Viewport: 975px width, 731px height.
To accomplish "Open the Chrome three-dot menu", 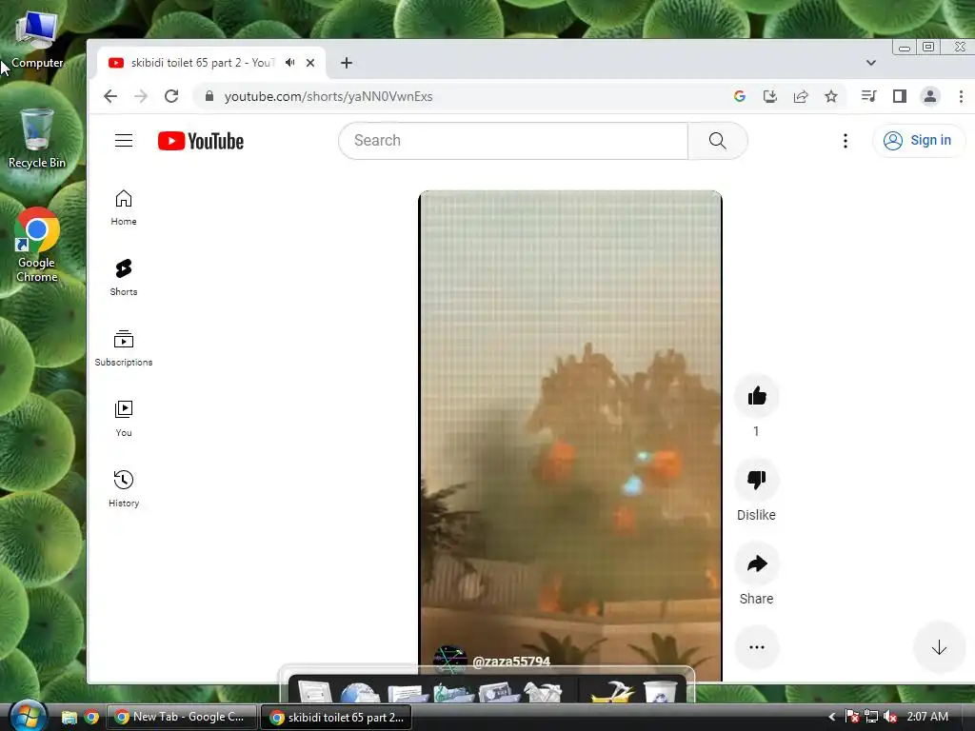I will pyautogui.click(x=961, y=96).
